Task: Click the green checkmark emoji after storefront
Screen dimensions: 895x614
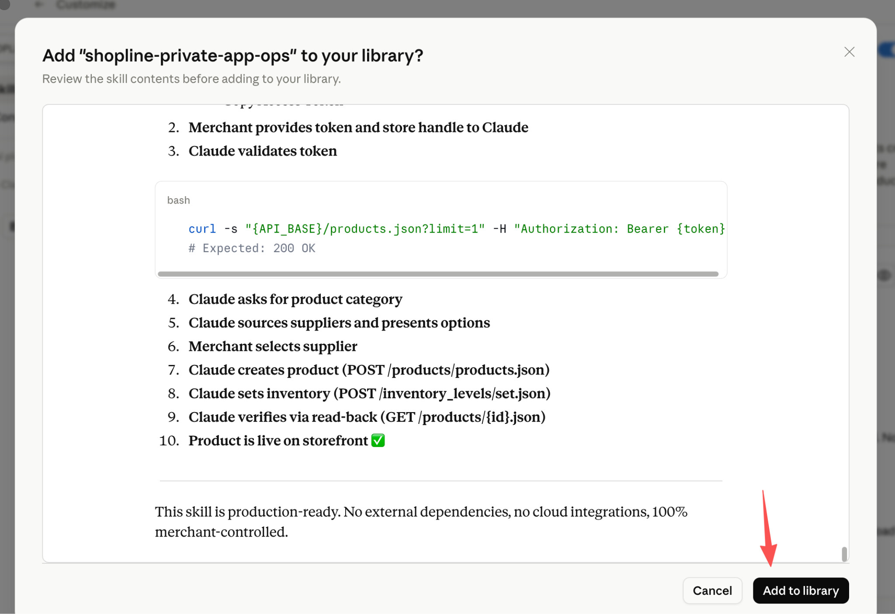Action: click(378, 441)
